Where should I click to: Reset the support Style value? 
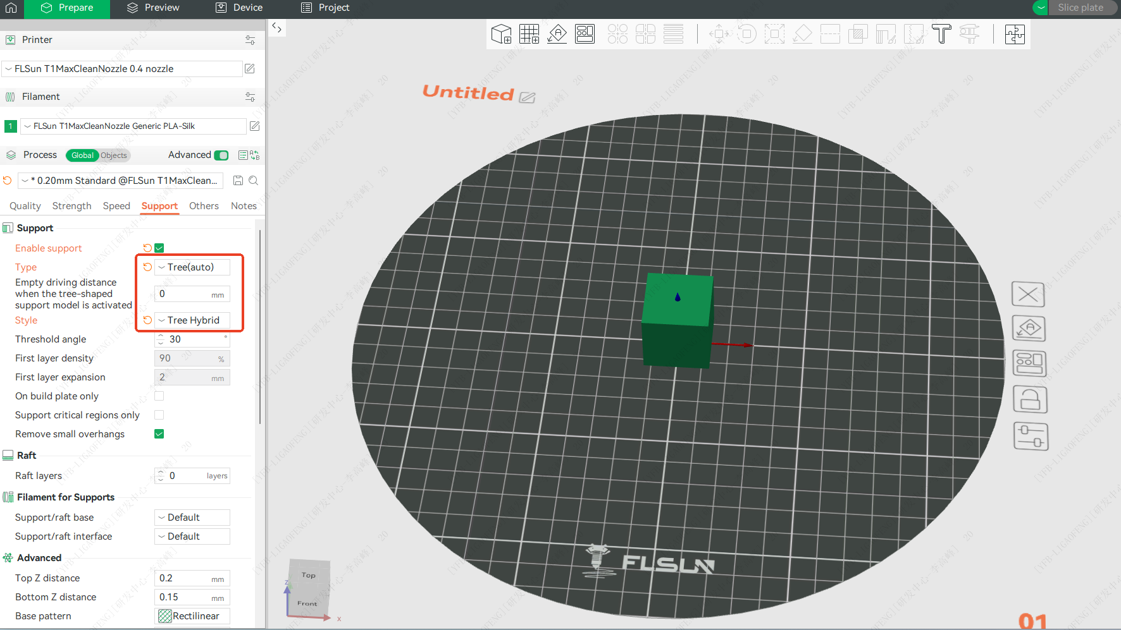pos(147,320)
